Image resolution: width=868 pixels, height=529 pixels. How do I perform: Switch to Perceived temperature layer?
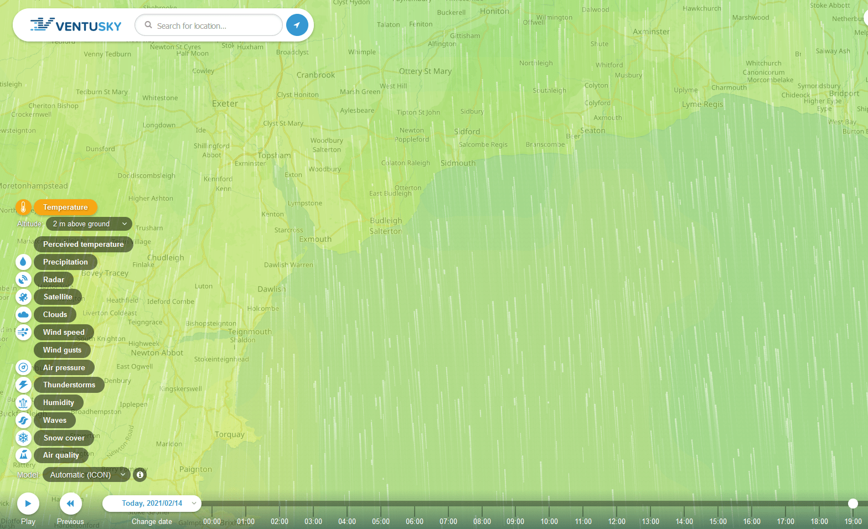[83, 244]
